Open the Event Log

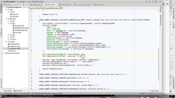[154, 91]
